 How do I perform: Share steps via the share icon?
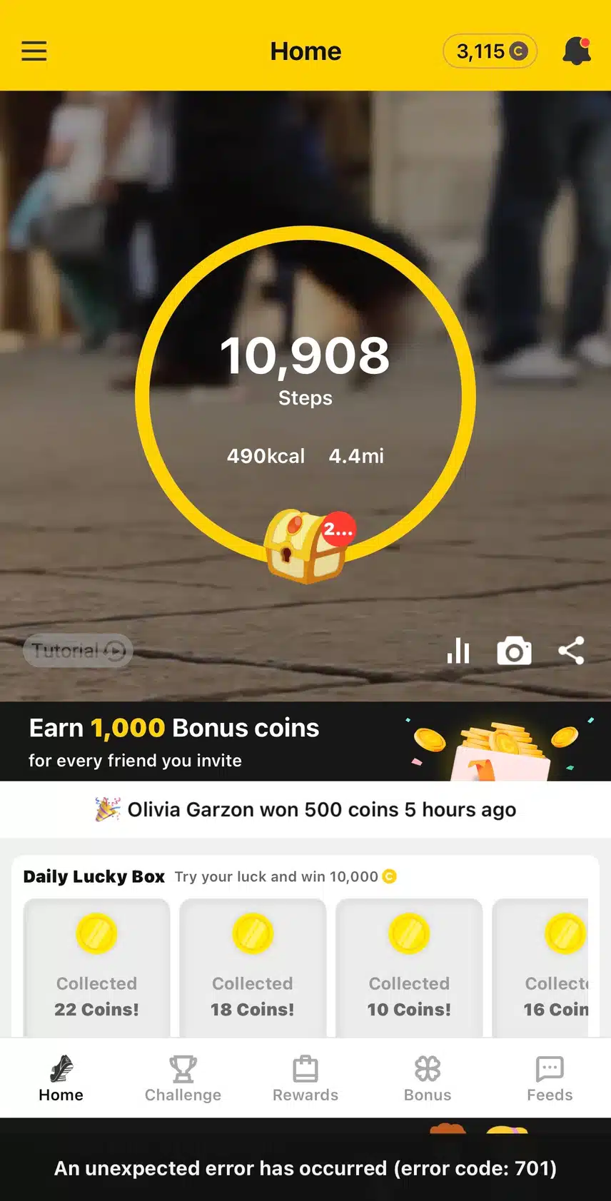click(571, 651)
